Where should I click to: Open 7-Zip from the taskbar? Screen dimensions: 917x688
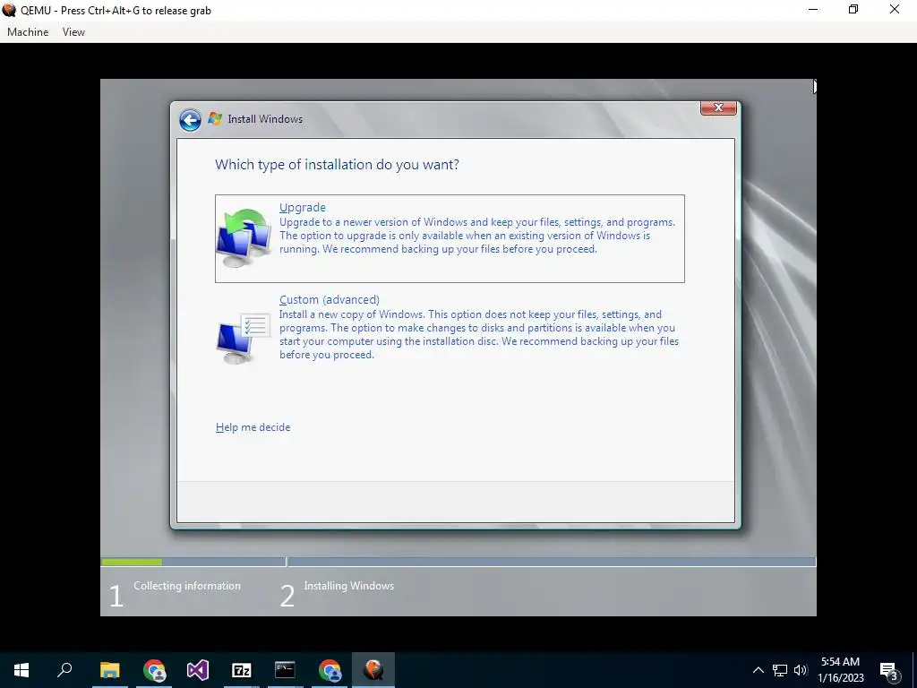point(242,670)
